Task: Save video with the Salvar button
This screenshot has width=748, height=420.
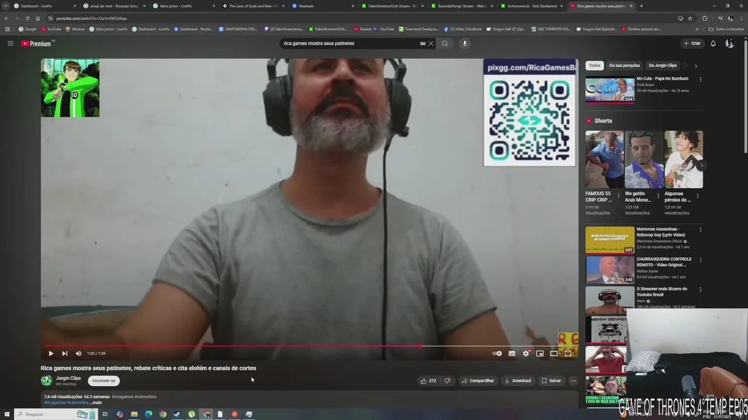Action: (551, 380)
